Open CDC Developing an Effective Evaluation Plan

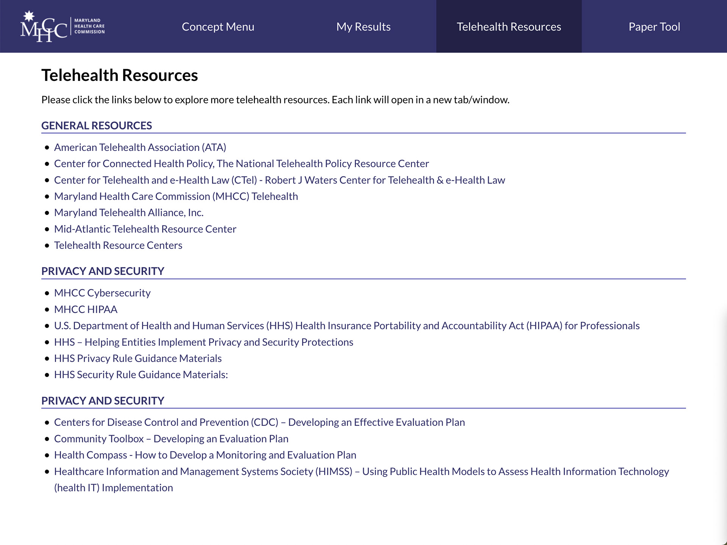pos(259,422)
